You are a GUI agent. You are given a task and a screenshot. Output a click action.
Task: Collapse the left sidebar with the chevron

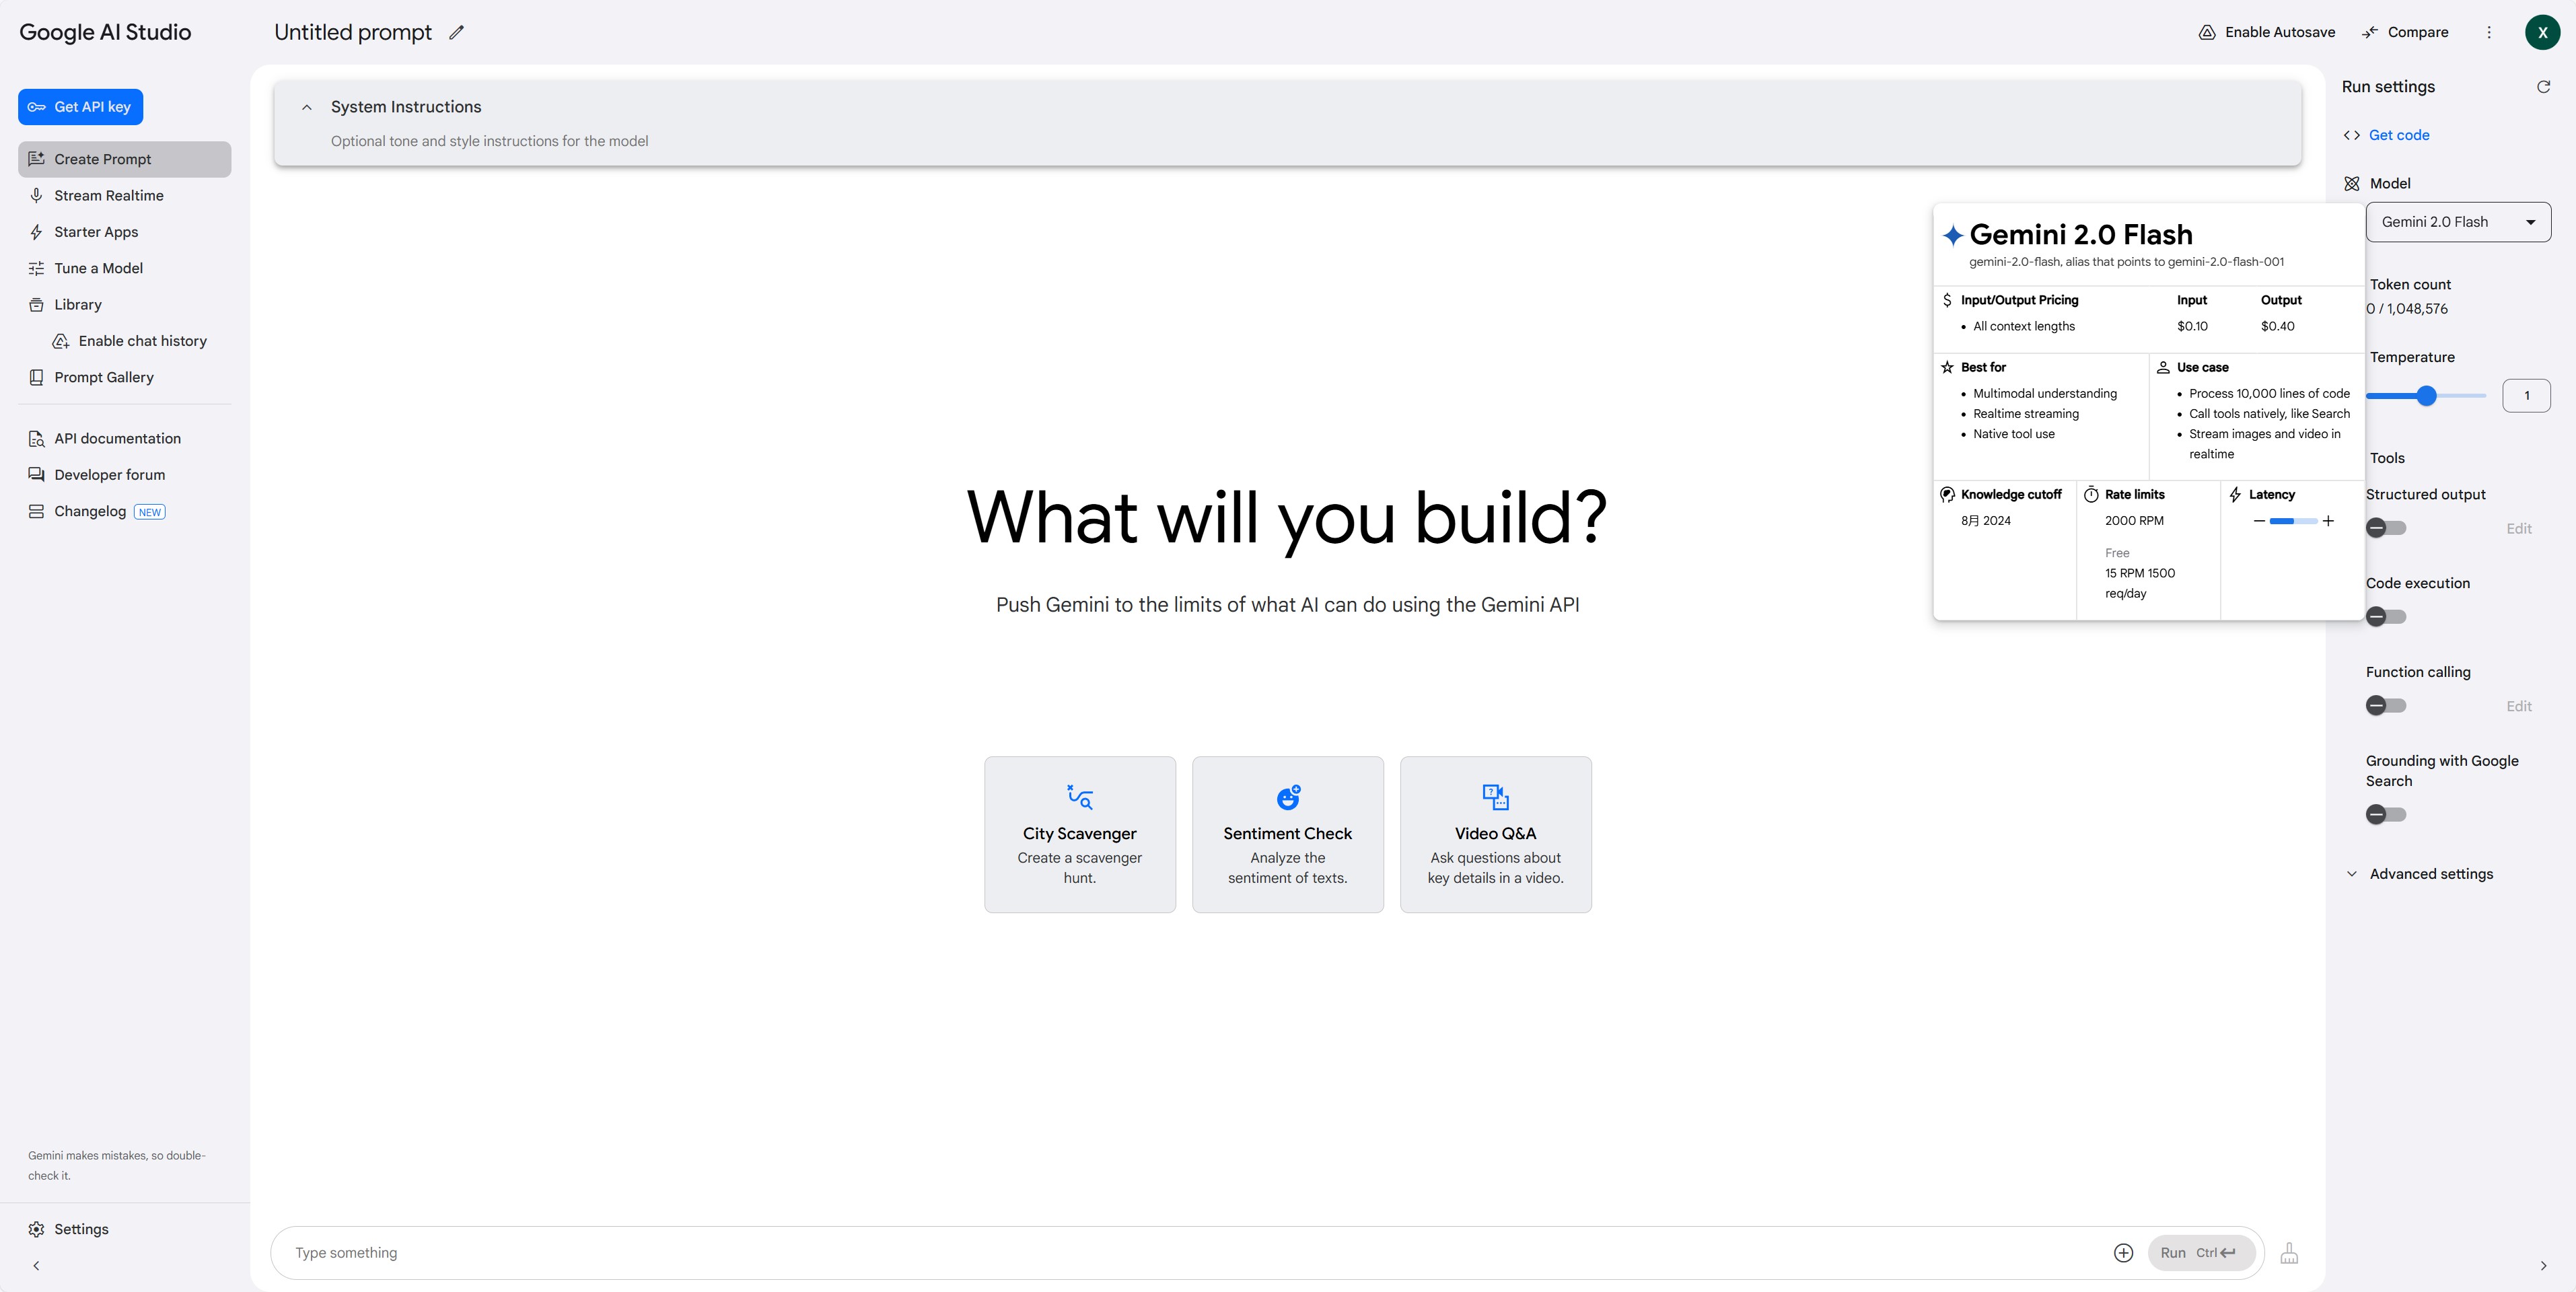click(x=36, y=1266)
